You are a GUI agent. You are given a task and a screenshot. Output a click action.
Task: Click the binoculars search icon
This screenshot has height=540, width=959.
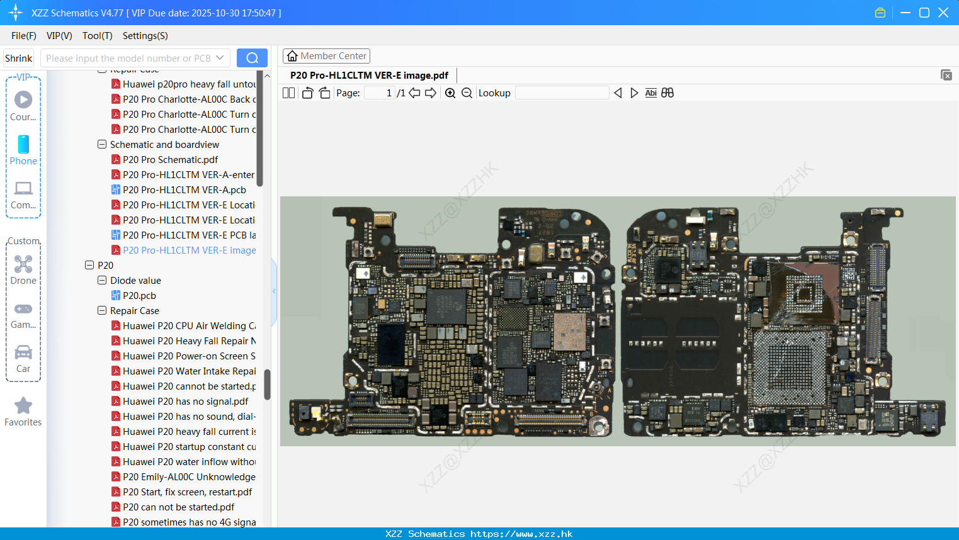point(667,93)
